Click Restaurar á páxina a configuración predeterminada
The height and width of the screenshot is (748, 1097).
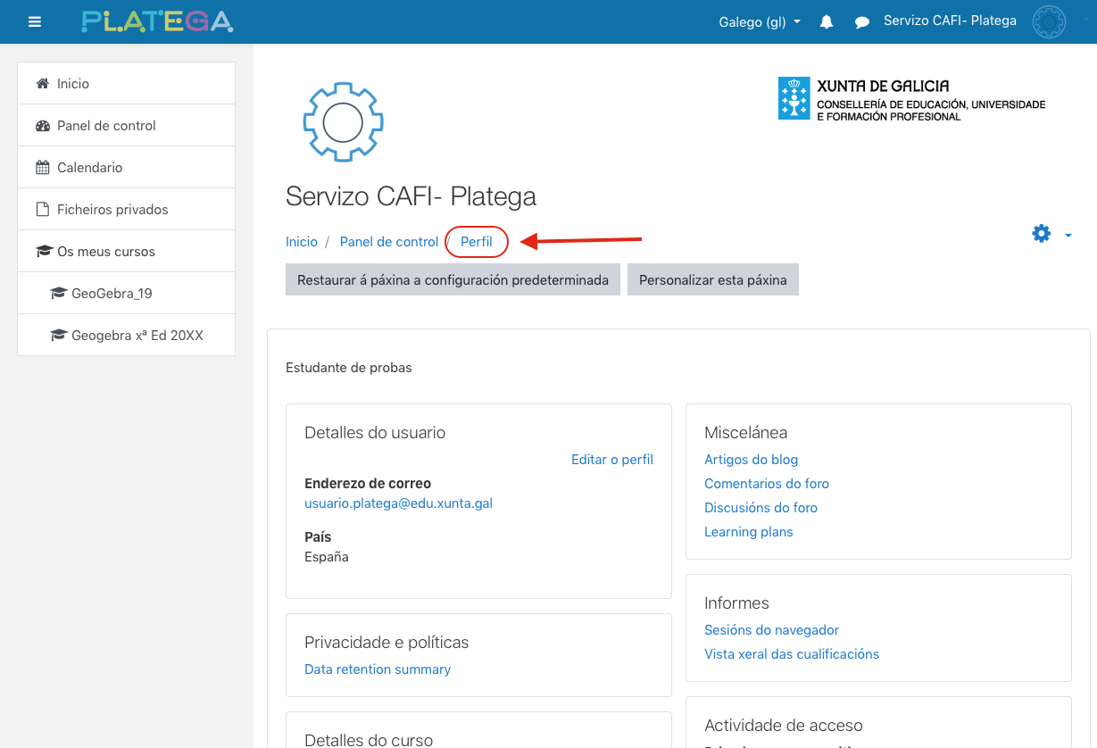(x=453, y=279)
